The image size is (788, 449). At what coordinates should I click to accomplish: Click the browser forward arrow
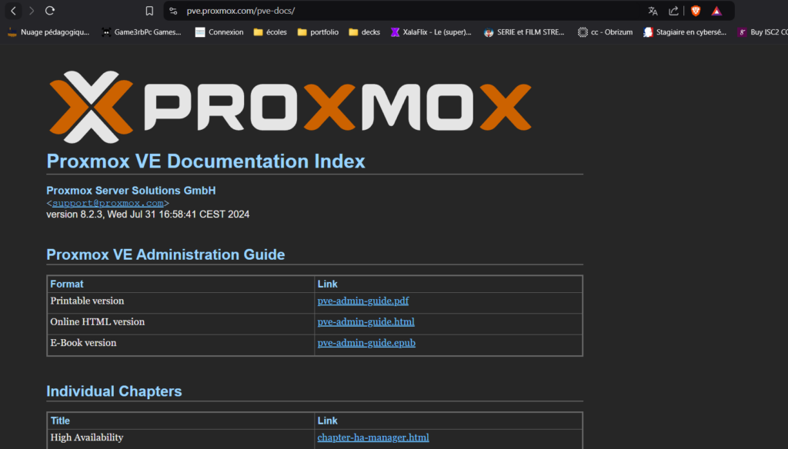click(32, 11)
